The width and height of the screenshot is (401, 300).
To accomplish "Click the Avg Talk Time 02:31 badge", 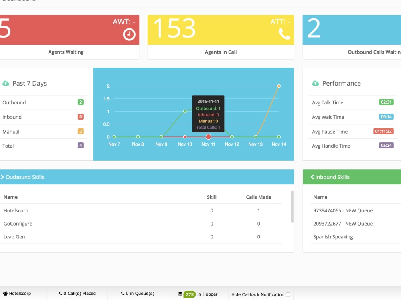I will [x=386, y=102].
